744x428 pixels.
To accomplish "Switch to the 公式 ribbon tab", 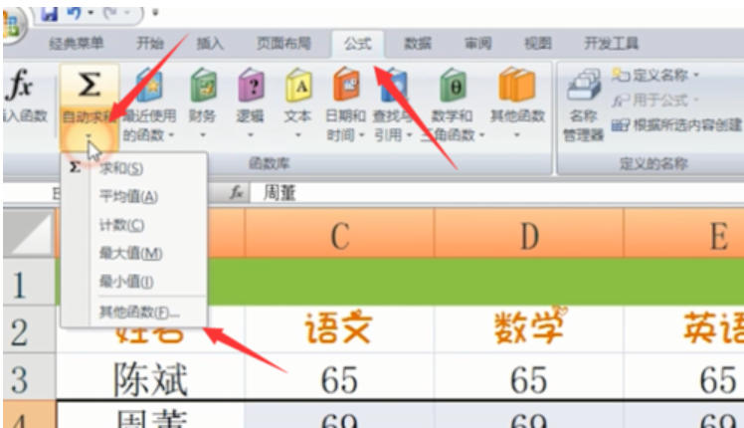I will coord(358,43).
